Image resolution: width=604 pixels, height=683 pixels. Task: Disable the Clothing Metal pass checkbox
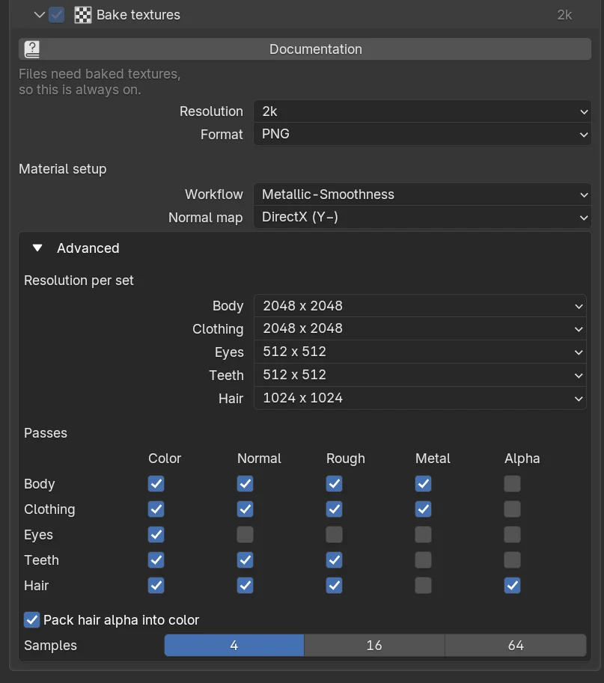click(x=423, y=509)
